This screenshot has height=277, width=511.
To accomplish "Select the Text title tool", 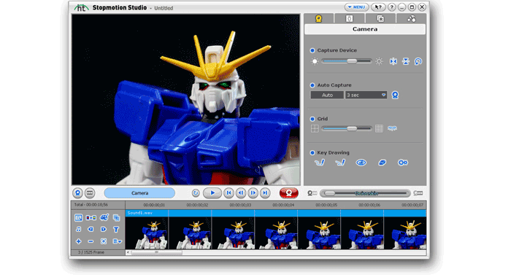I will [116, 230].
